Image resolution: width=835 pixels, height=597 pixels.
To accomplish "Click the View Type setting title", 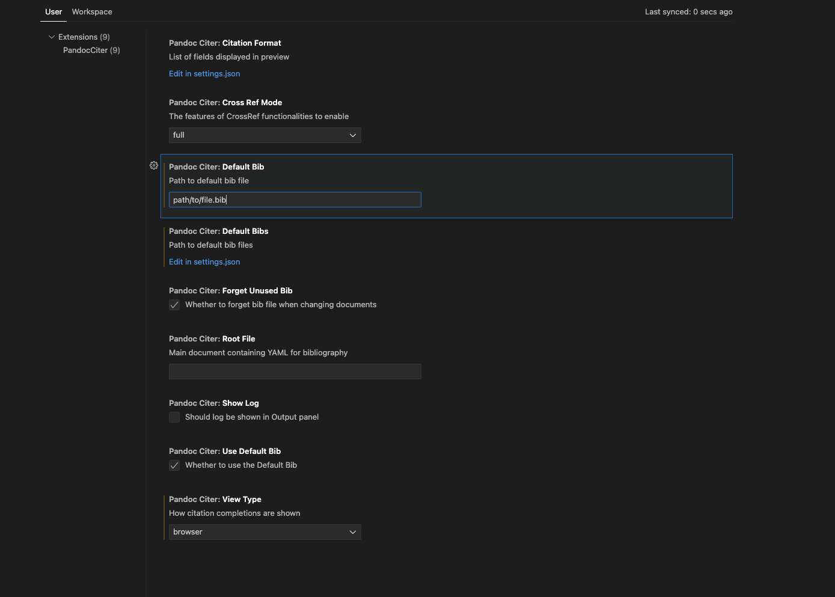I will tap(215, 499).
